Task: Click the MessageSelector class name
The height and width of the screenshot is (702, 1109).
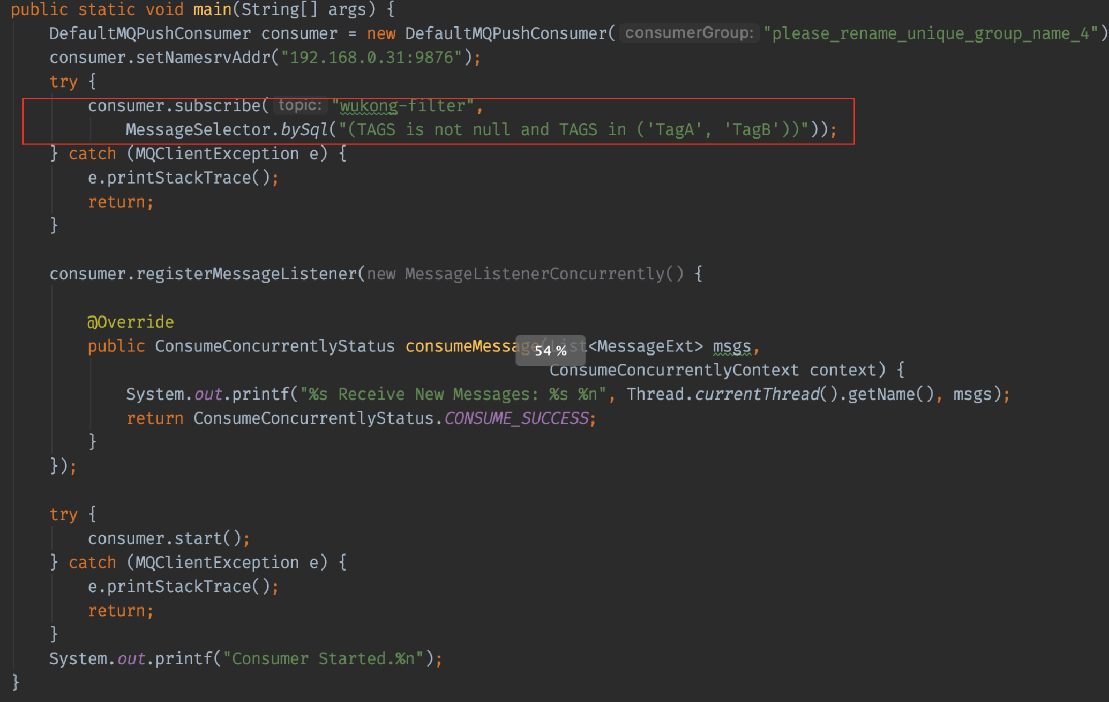Action: (198, 130)
